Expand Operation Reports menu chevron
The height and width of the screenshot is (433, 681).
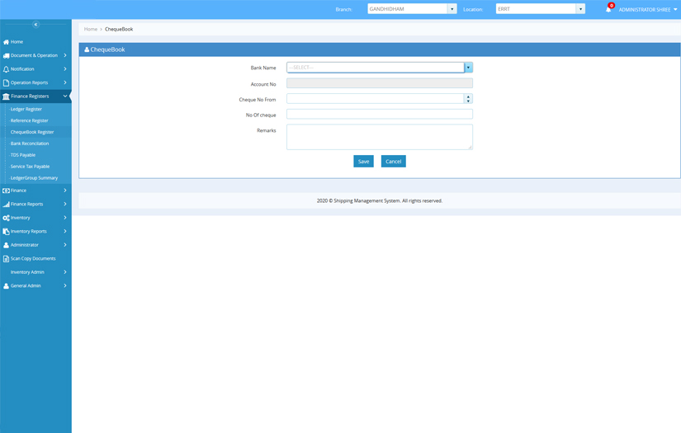[x=65, y=82]
